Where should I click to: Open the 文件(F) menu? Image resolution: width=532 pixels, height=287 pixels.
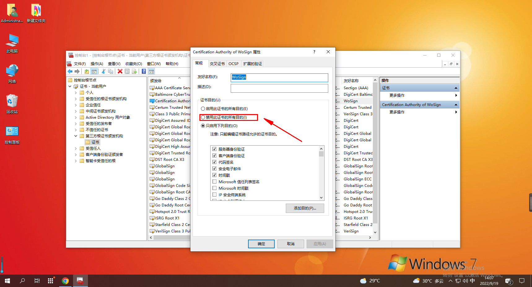[x=80, y=64]
